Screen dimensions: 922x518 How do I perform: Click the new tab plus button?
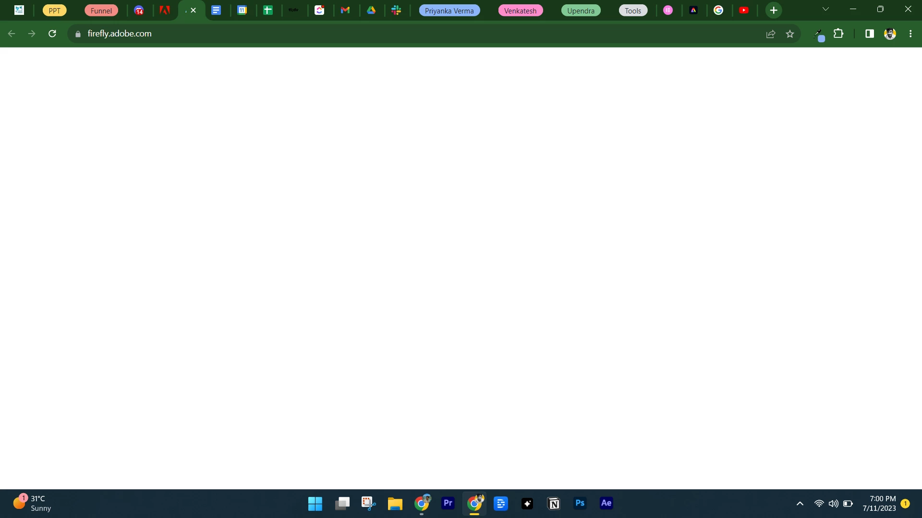tap(774, 10)
